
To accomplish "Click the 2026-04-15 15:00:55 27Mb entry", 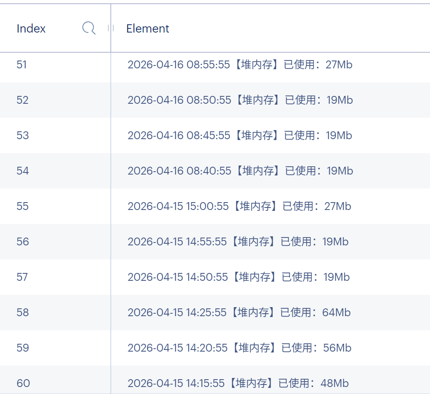I will click(x=239, y=206).
